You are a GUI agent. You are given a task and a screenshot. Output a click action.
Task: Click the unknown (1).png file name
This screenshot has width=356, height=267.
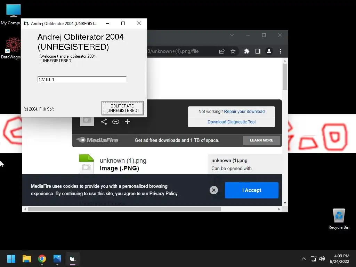tap(123, 161)
